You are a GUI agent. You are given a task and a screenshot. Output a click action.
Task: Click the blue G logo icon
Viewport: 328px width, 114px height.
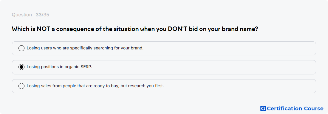click(263, 108)
